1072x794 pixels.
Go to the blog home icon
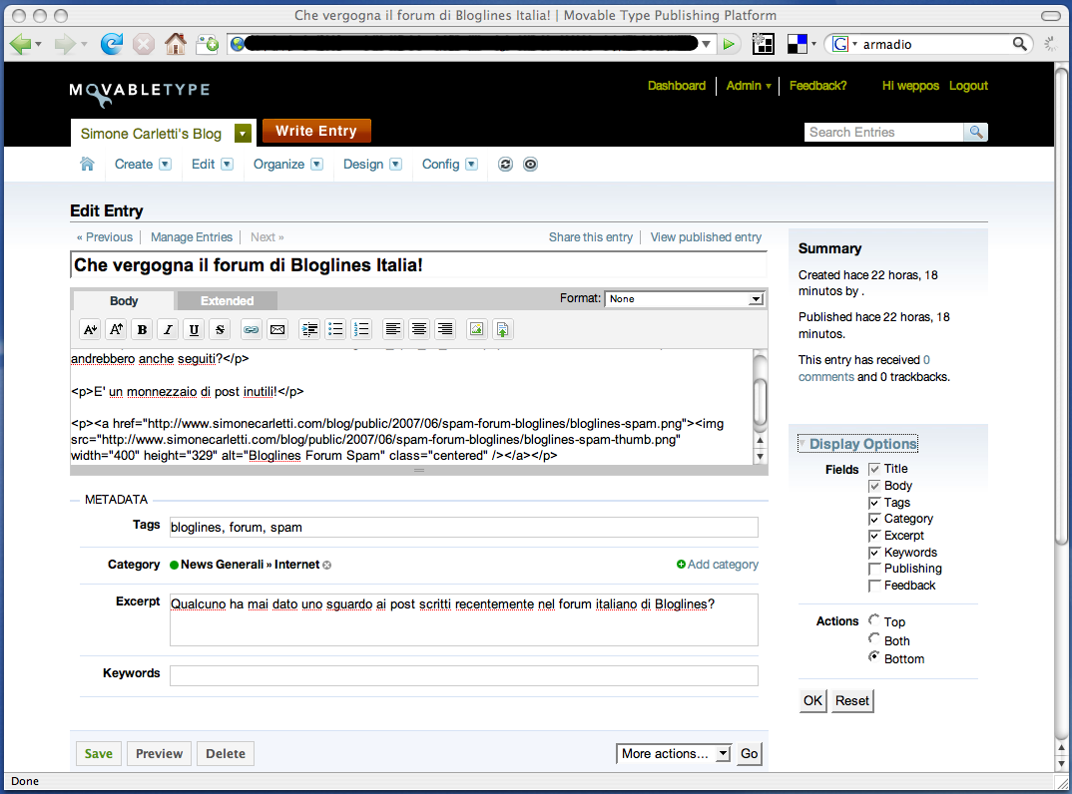click(87, 164)
